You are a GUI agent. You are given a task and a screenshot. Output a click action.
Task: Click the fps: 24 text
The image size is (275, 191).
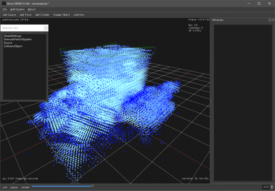click(193, 25)
